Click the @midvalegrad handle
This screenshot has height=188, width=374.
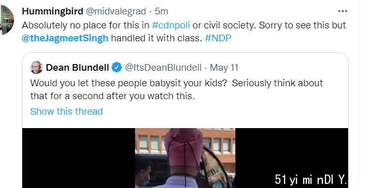pyautogui.click(x=116, y=11)
